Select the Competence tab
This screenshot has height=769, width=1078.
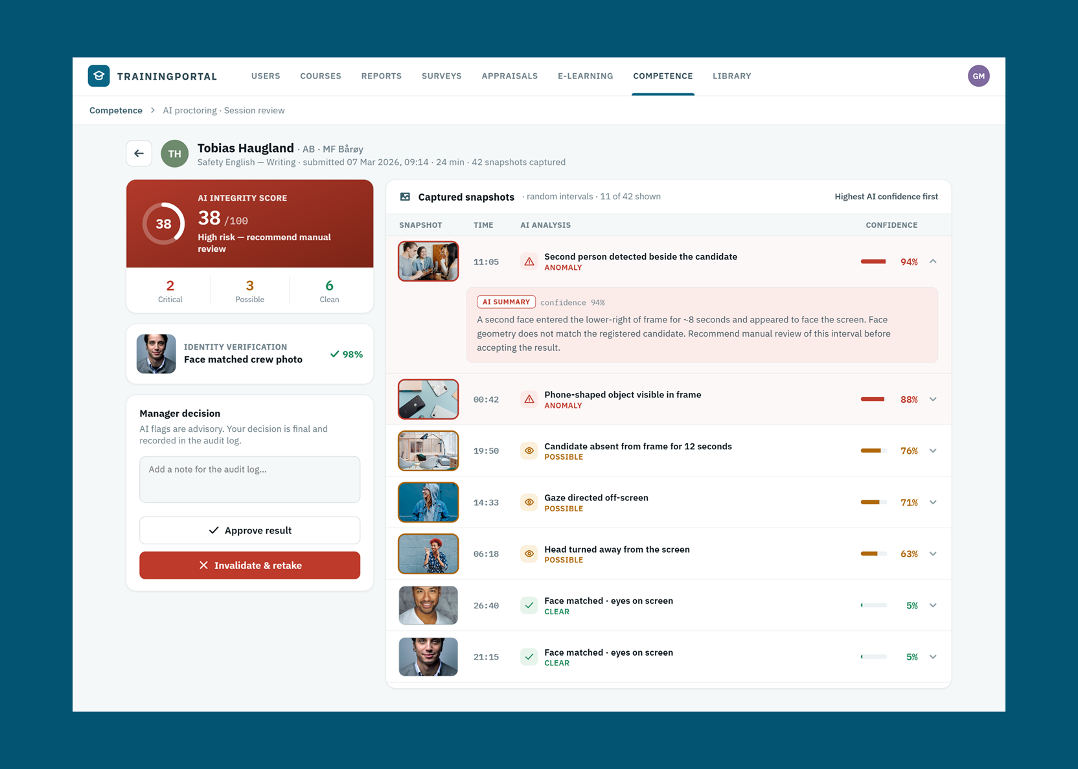pos(663,76)
